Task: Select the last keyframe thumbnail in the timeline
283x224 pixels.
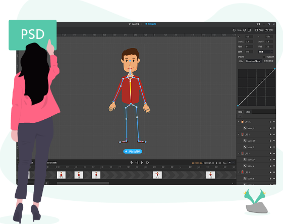Action: tap(210, 175)
